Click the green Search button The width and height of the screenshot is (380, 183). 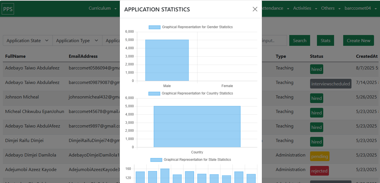[x=300, y=41]
